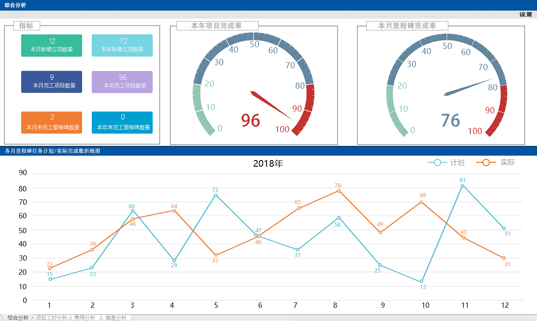537x321 pixels.
Task: Click the 计划 data point labeled 81
Action: coord(462,186)
